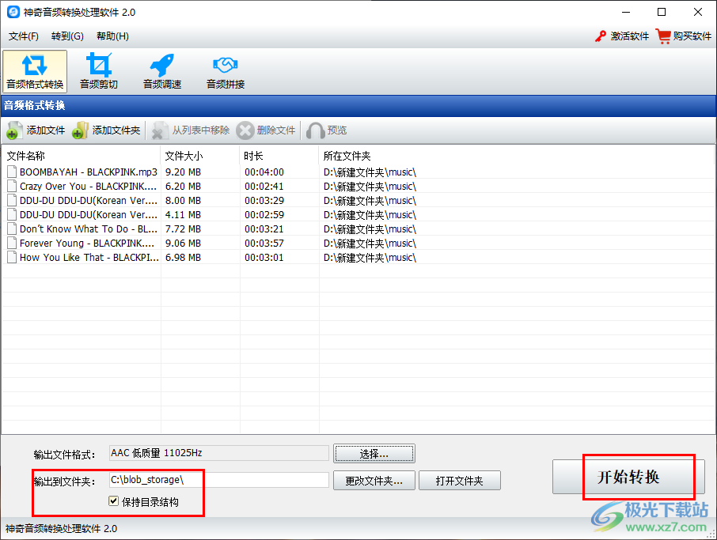This screenshot has height=540, width=717.
Task: Select How You Like That row
Action: (x=358, y=257)
